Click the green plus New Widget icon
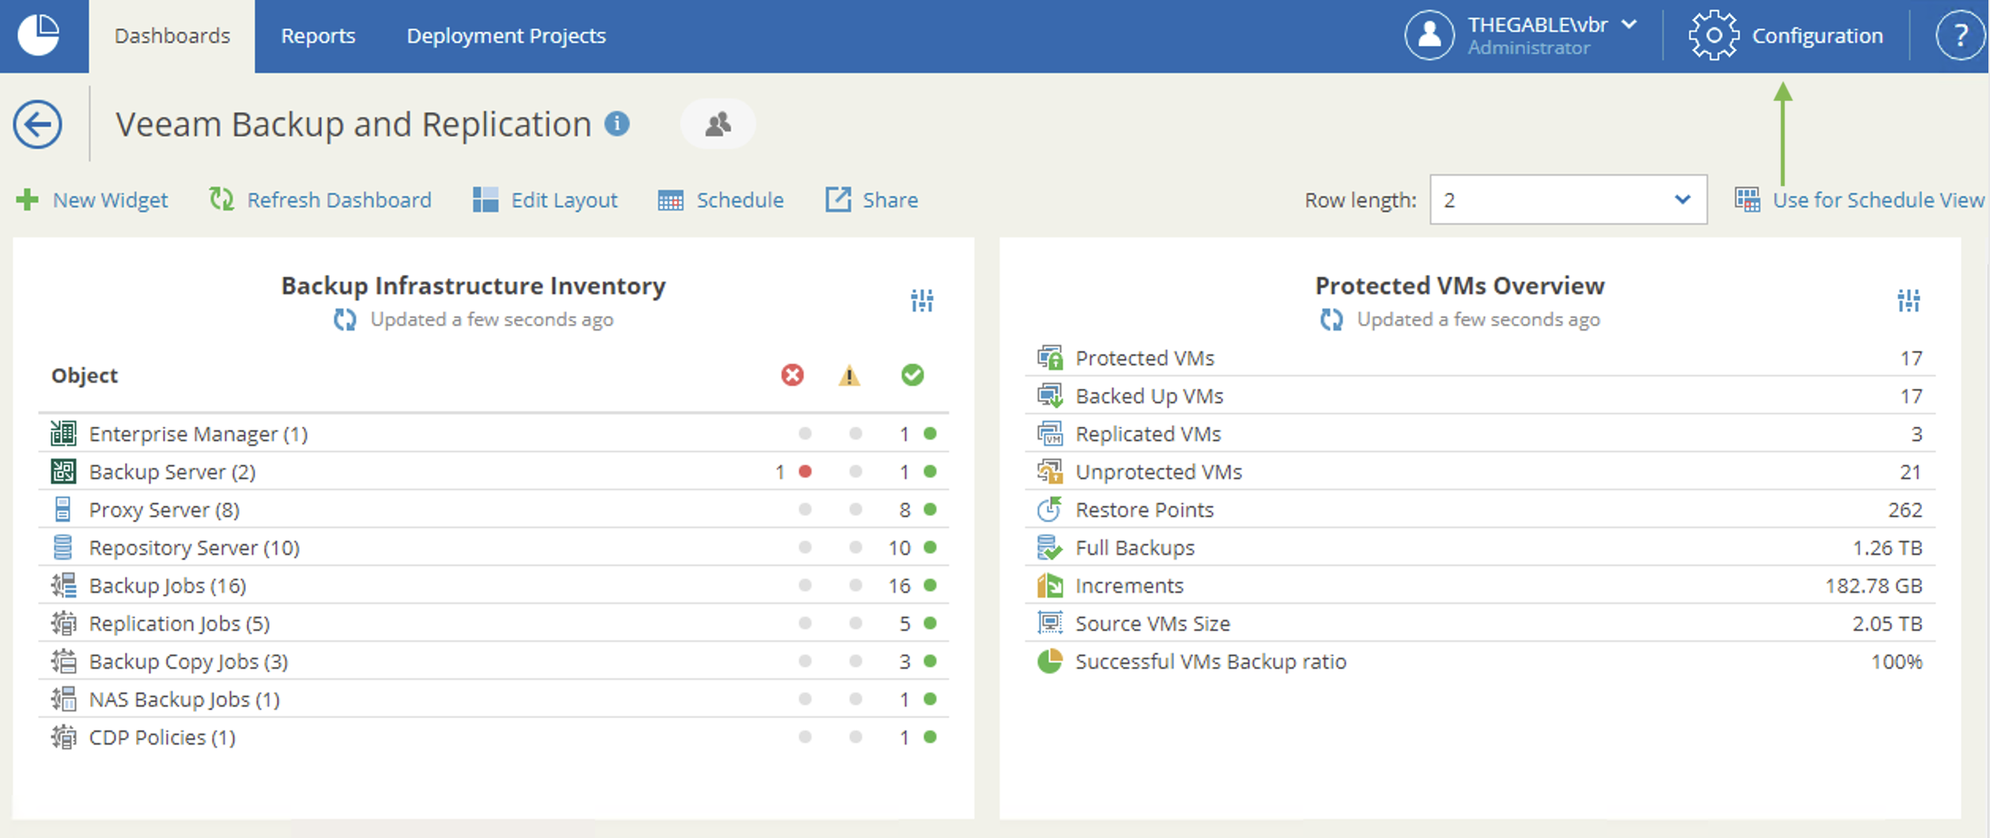1990x838 pixels. pos(28,199)
